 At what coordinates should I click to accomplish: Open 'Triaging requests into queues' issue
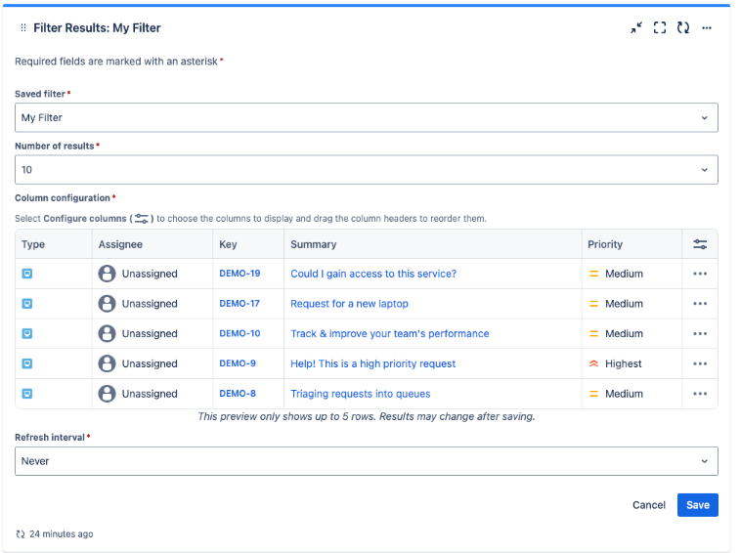360,394
